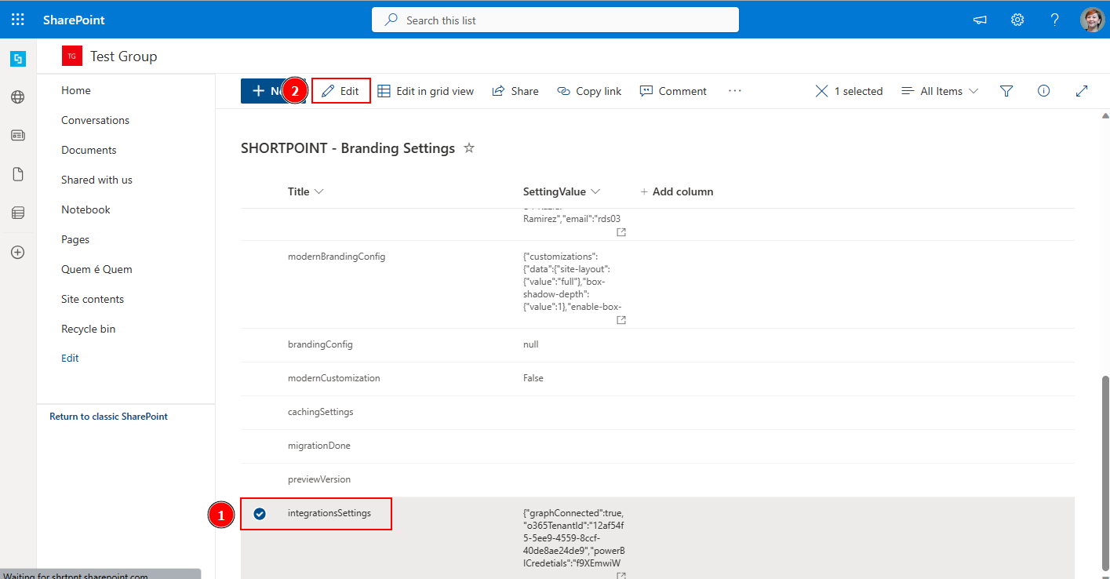Image resolution: width=1110 pixels, height=579 pixels.
Task: Click Share in the command bar
Action: (515, 91)
